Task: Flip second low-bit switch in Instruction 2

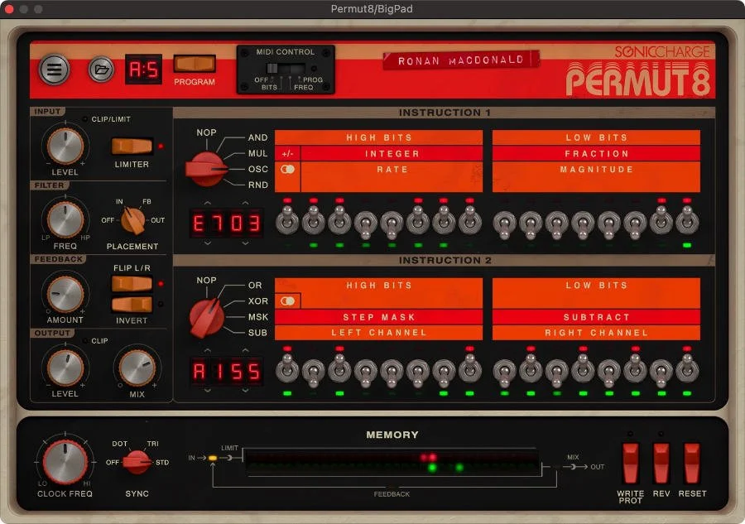Action: (531, 368)
